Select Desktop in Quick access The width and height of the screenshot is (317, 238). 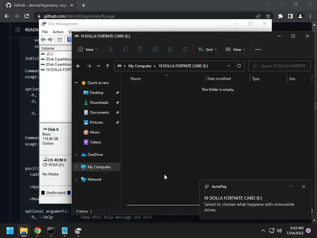point(97,92)
